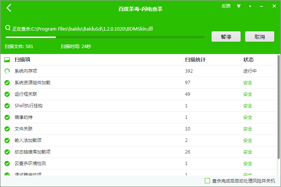Click the spinner icon beside 系统内存项
This screenshot has width=281, height=187.
[x=7, y=71]
